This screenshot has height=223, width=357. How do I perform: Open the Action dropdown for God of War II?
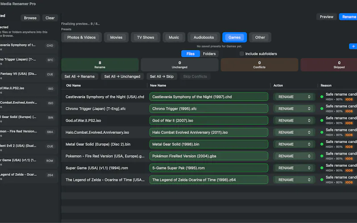click(294, 120)
